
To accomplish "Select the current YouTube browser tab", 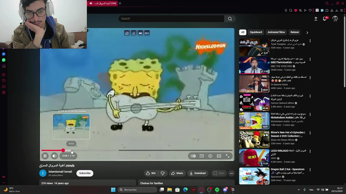I will [x=102, y=4].
